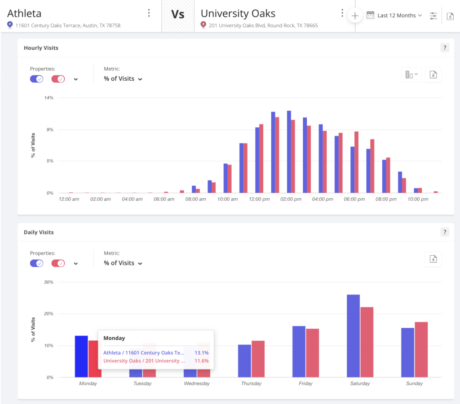
Task: Click red Saturday bar in Daily Visits
Action: coord(367,342)
